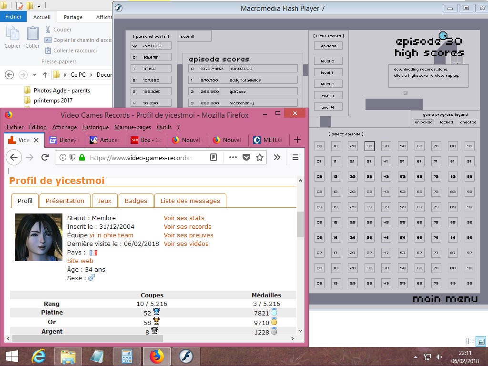This screenshot has height=366, width=488.
Task: Toggle Firefox reader view icon
Action: click(x=214, y=157)
